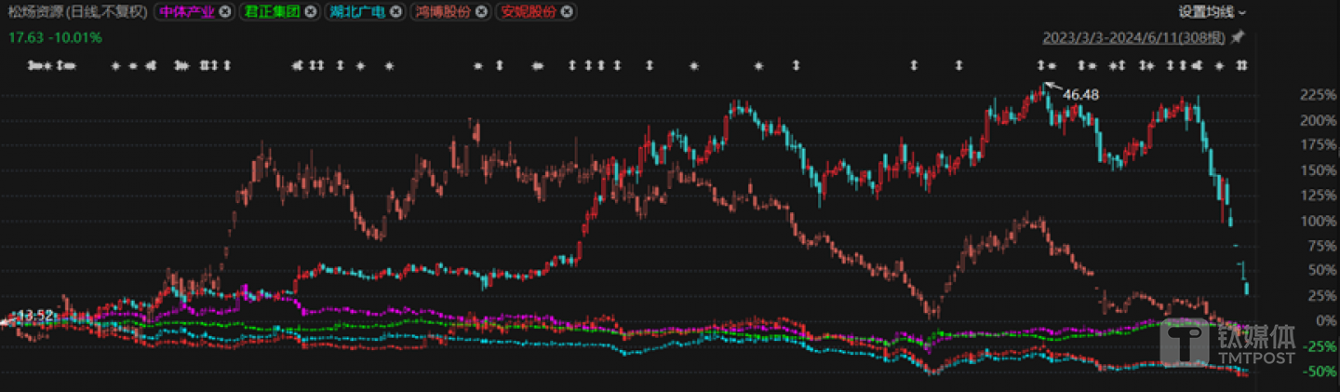1340x392 pixels.
Task: Select the 鸿博股份 tag label
Action: pyautogui.click(x=443, y=12)
